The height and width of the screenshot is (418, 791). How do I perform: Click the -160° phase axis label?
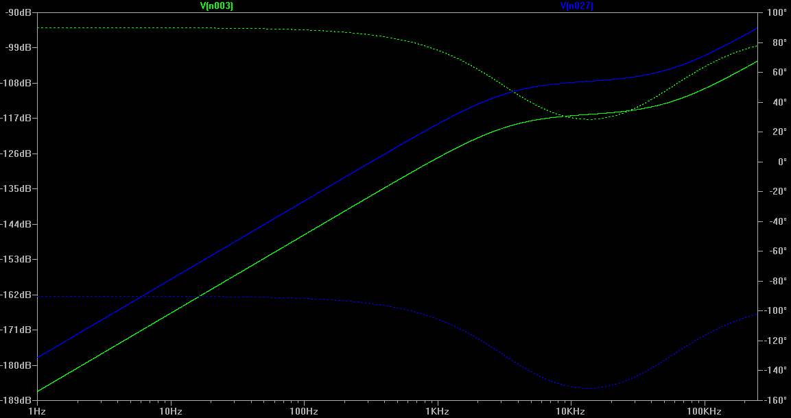[775, 400]
